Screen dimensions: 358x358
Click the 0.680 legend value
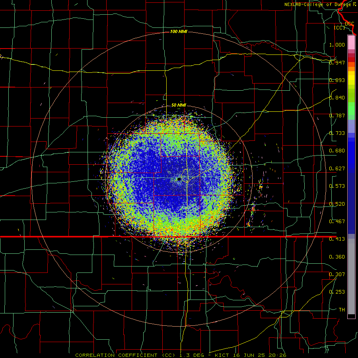pos(337,151)
